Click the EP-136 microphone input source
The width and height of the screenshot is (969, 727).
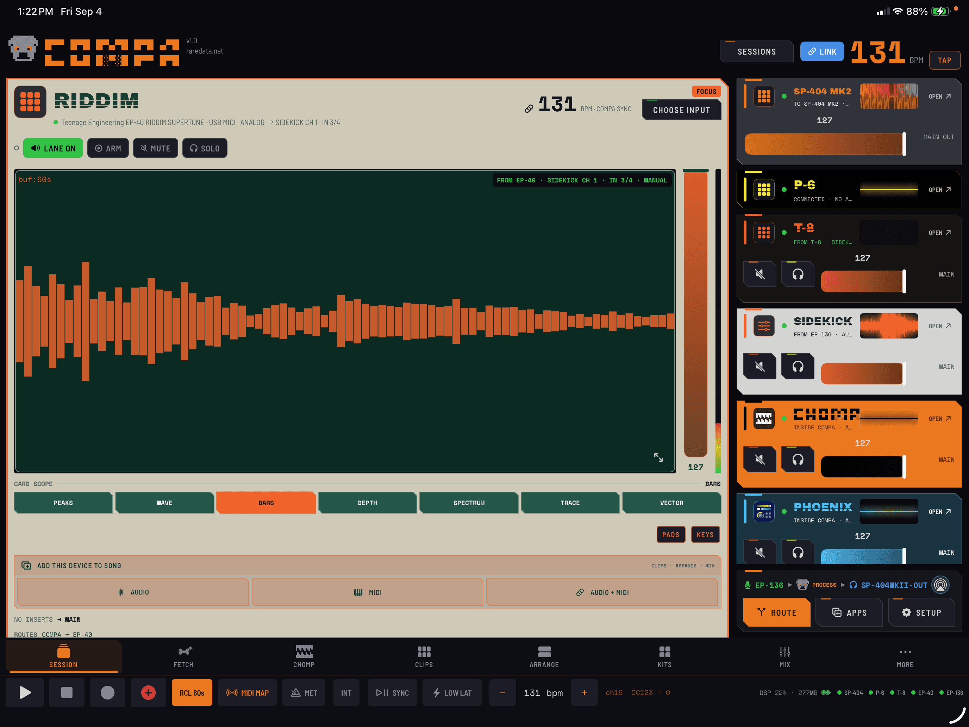tap(764, 585)
